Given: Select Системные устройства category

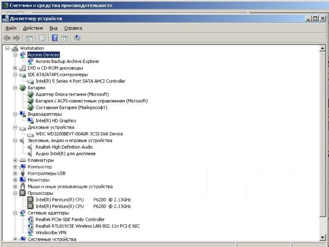Looking at the screenshot, I should (52, 239).
